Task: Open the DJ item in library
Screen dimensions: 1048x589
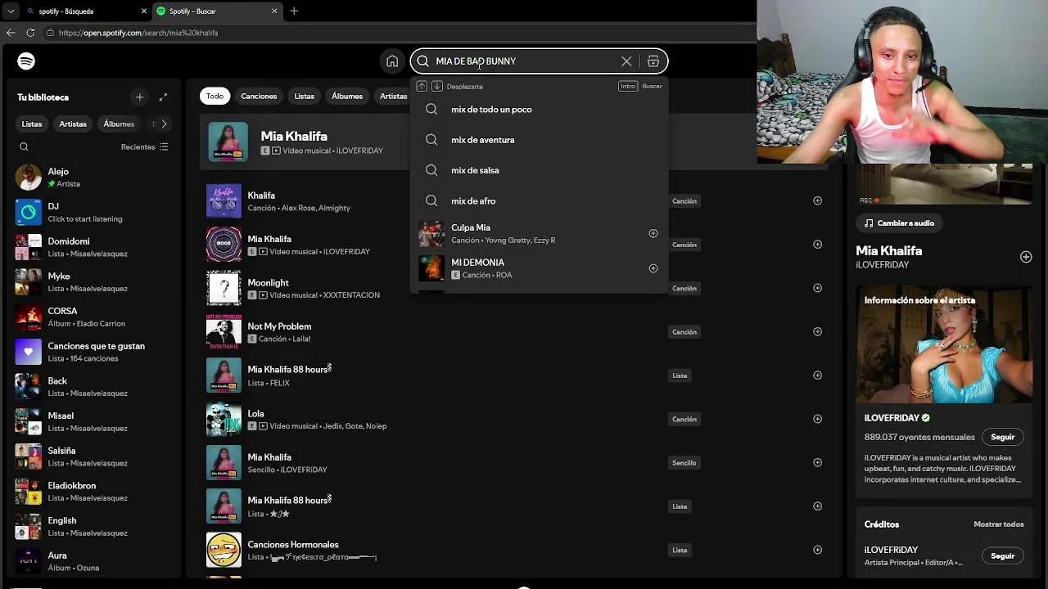Action: (x=93, y=212)
